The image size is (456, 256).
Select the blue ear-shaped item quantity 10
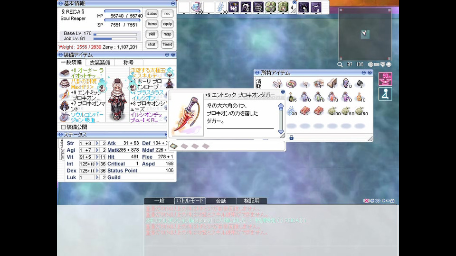[347, 84]
